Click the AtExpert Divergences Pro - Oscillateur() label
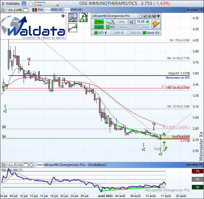The width and height of the screenshot is (204, 199). pos(75,165)
